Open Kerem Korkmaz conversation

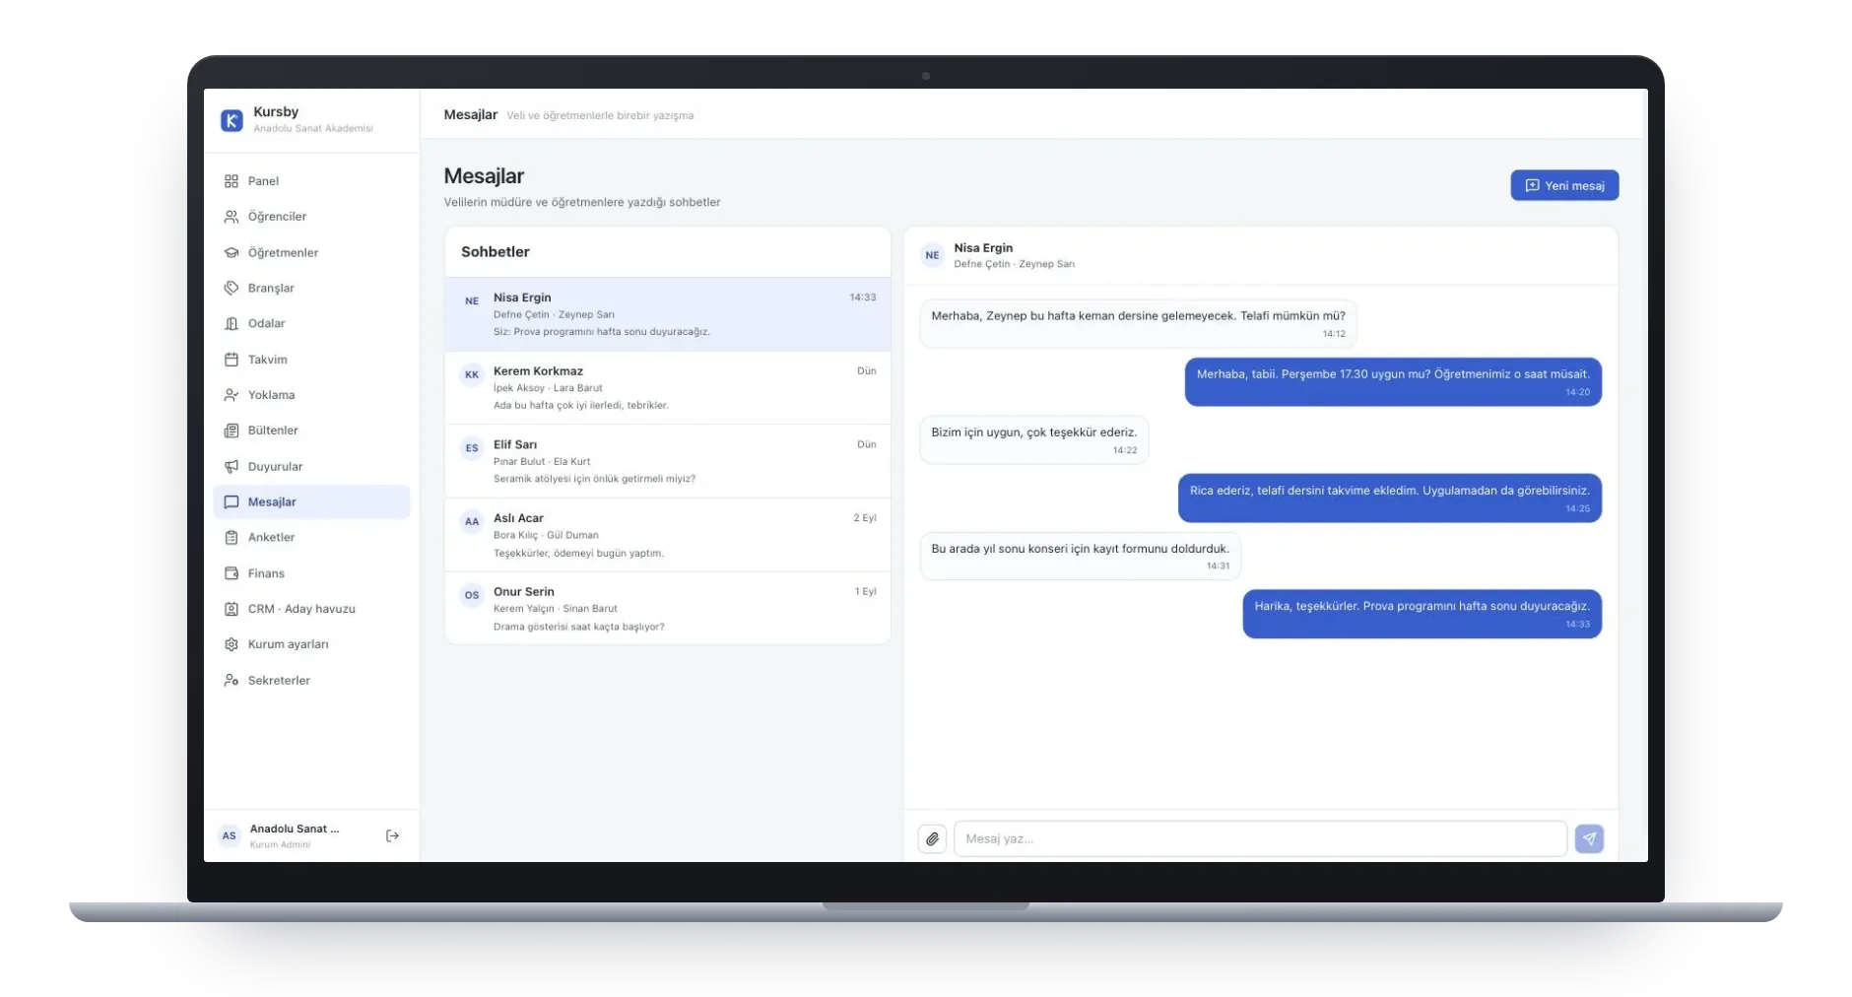(668, 388)
